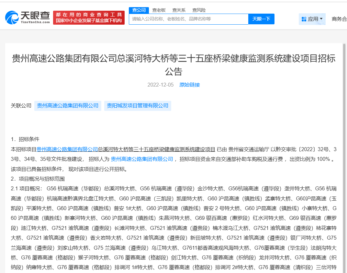Click the sentence 该项目已具备招标条件
Viewport: 347px width, 273px height.
[37, 169]
